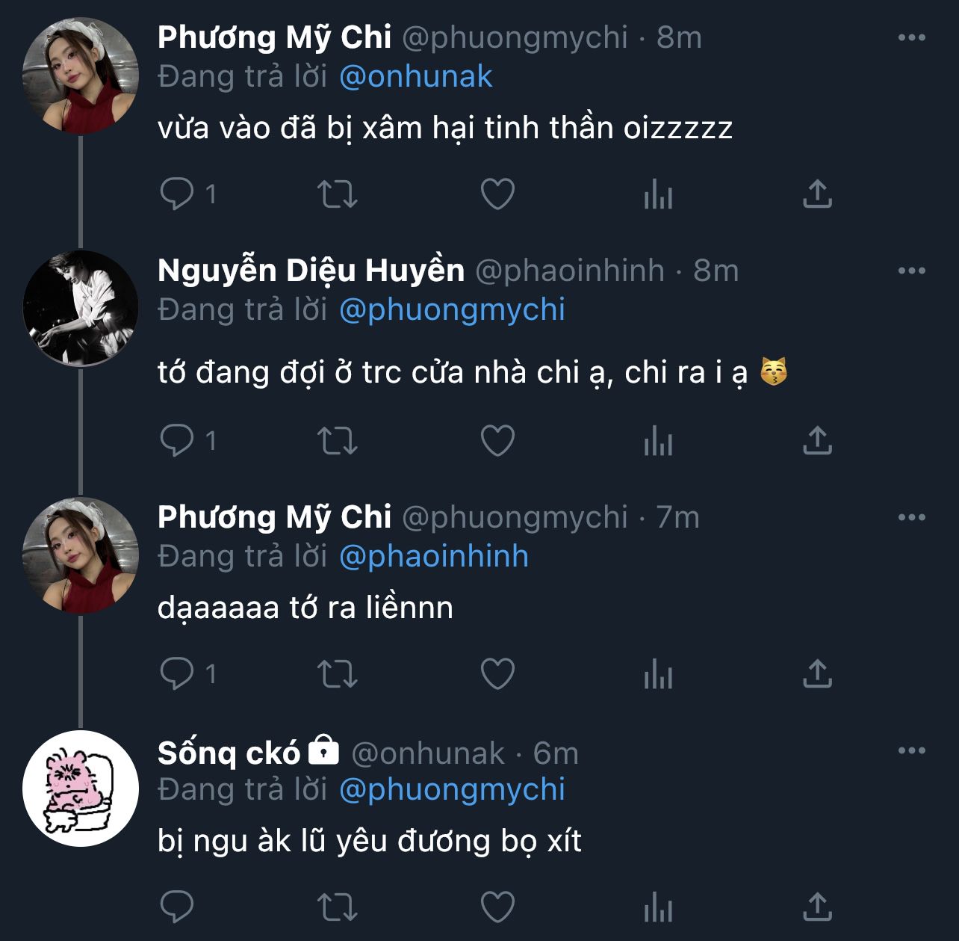959x941 pixels.
Task: Reply to Phương Mỹ Chi's first tweet
Action: coord(177,194)
